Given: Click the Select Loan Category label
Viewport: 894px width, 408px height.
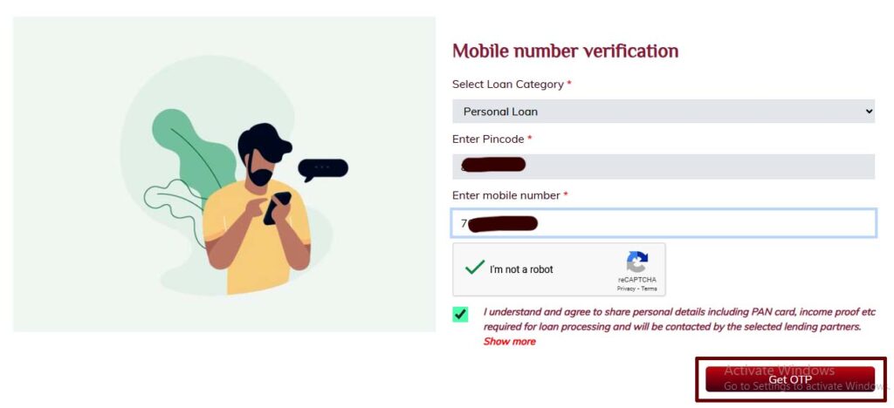Looking at the screenshot, I should [507, 85].
